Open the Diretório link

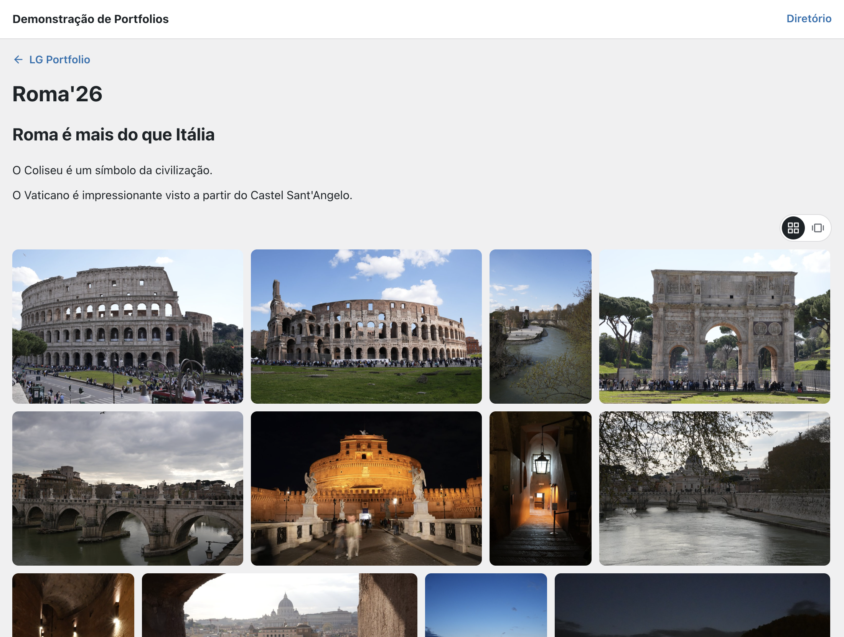[x=809, y=18]
